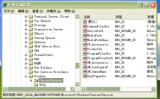Screen dimensions: 160x99
Task: Click the UPnP Device Host folder icon
Action: [31, 46]
